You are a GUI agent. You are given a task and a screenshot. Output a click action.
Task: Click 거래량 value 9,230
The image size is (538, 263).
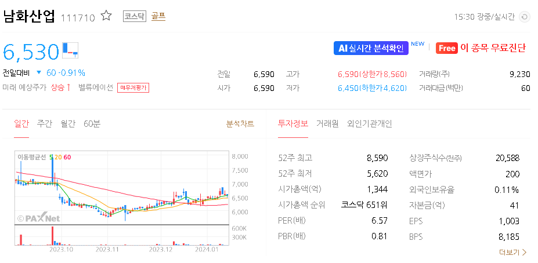520,74
